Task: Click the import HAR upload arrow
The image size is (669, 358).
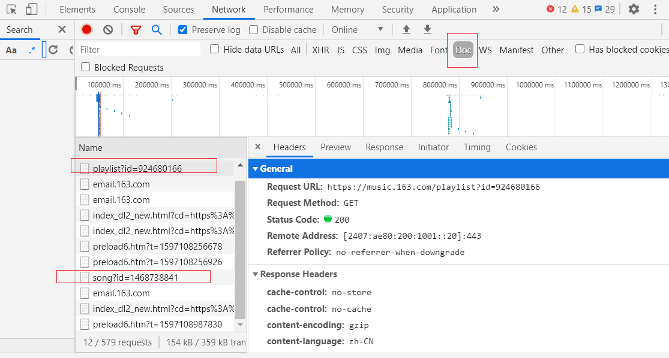Action: 406,30
